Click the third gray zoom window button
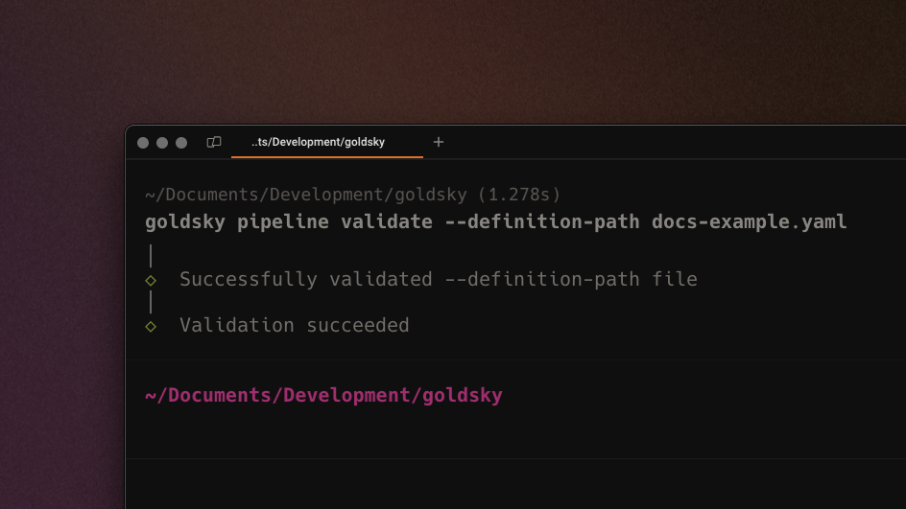The width and height of the screenshot is (906, 509). pyautogui.click(x=181, y=143)
